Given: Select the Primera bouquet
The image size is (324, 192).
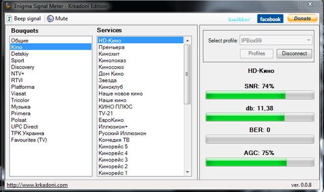Looking at the screenshot, I should [51, 113].
